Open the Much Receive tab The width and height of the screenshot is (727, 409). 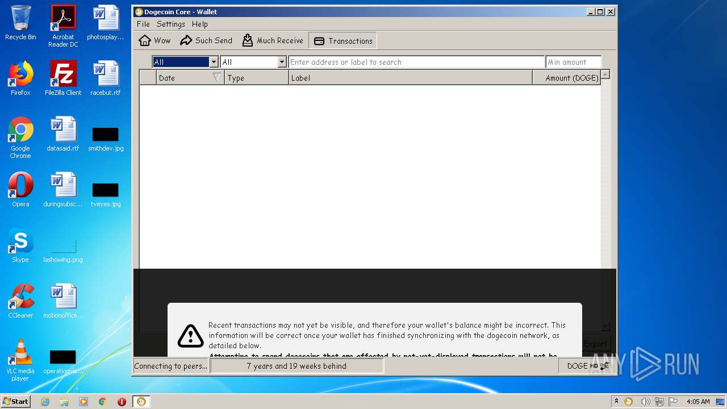point(273,40)
